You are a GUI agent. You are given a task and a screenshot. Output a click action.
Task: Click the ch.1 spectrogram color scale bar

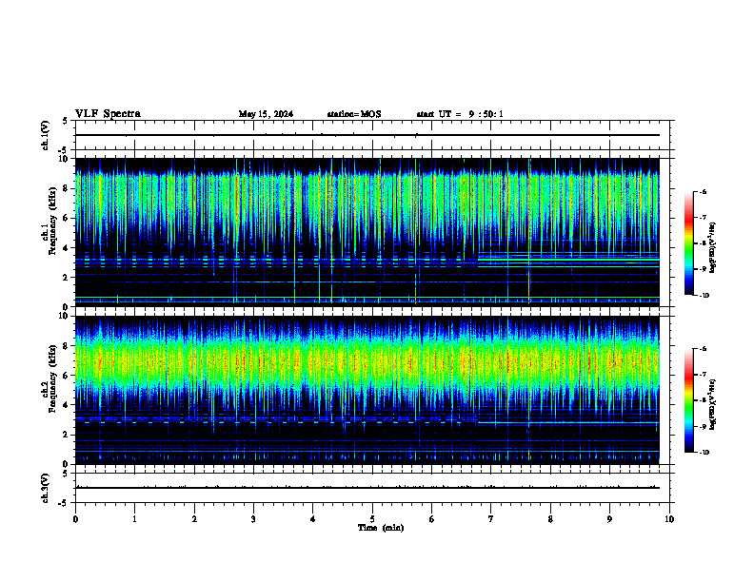689,243
